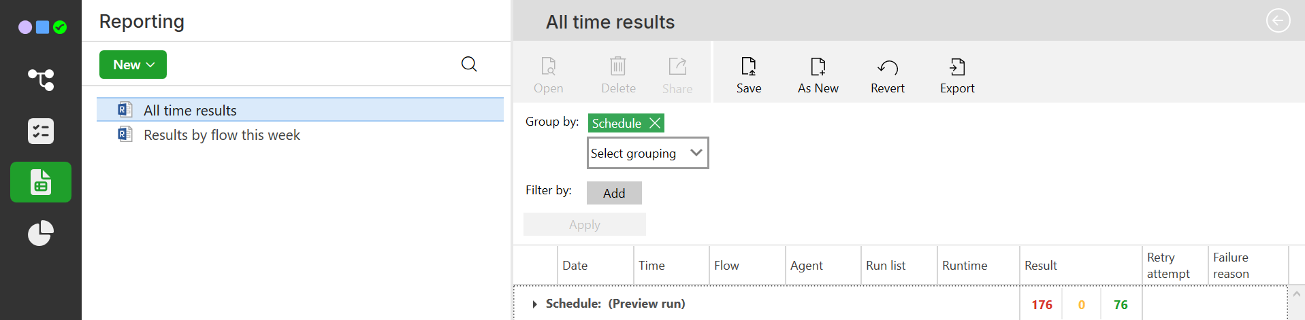Revert report changes
Screen dimensions: 1305x320
point(887,75)
